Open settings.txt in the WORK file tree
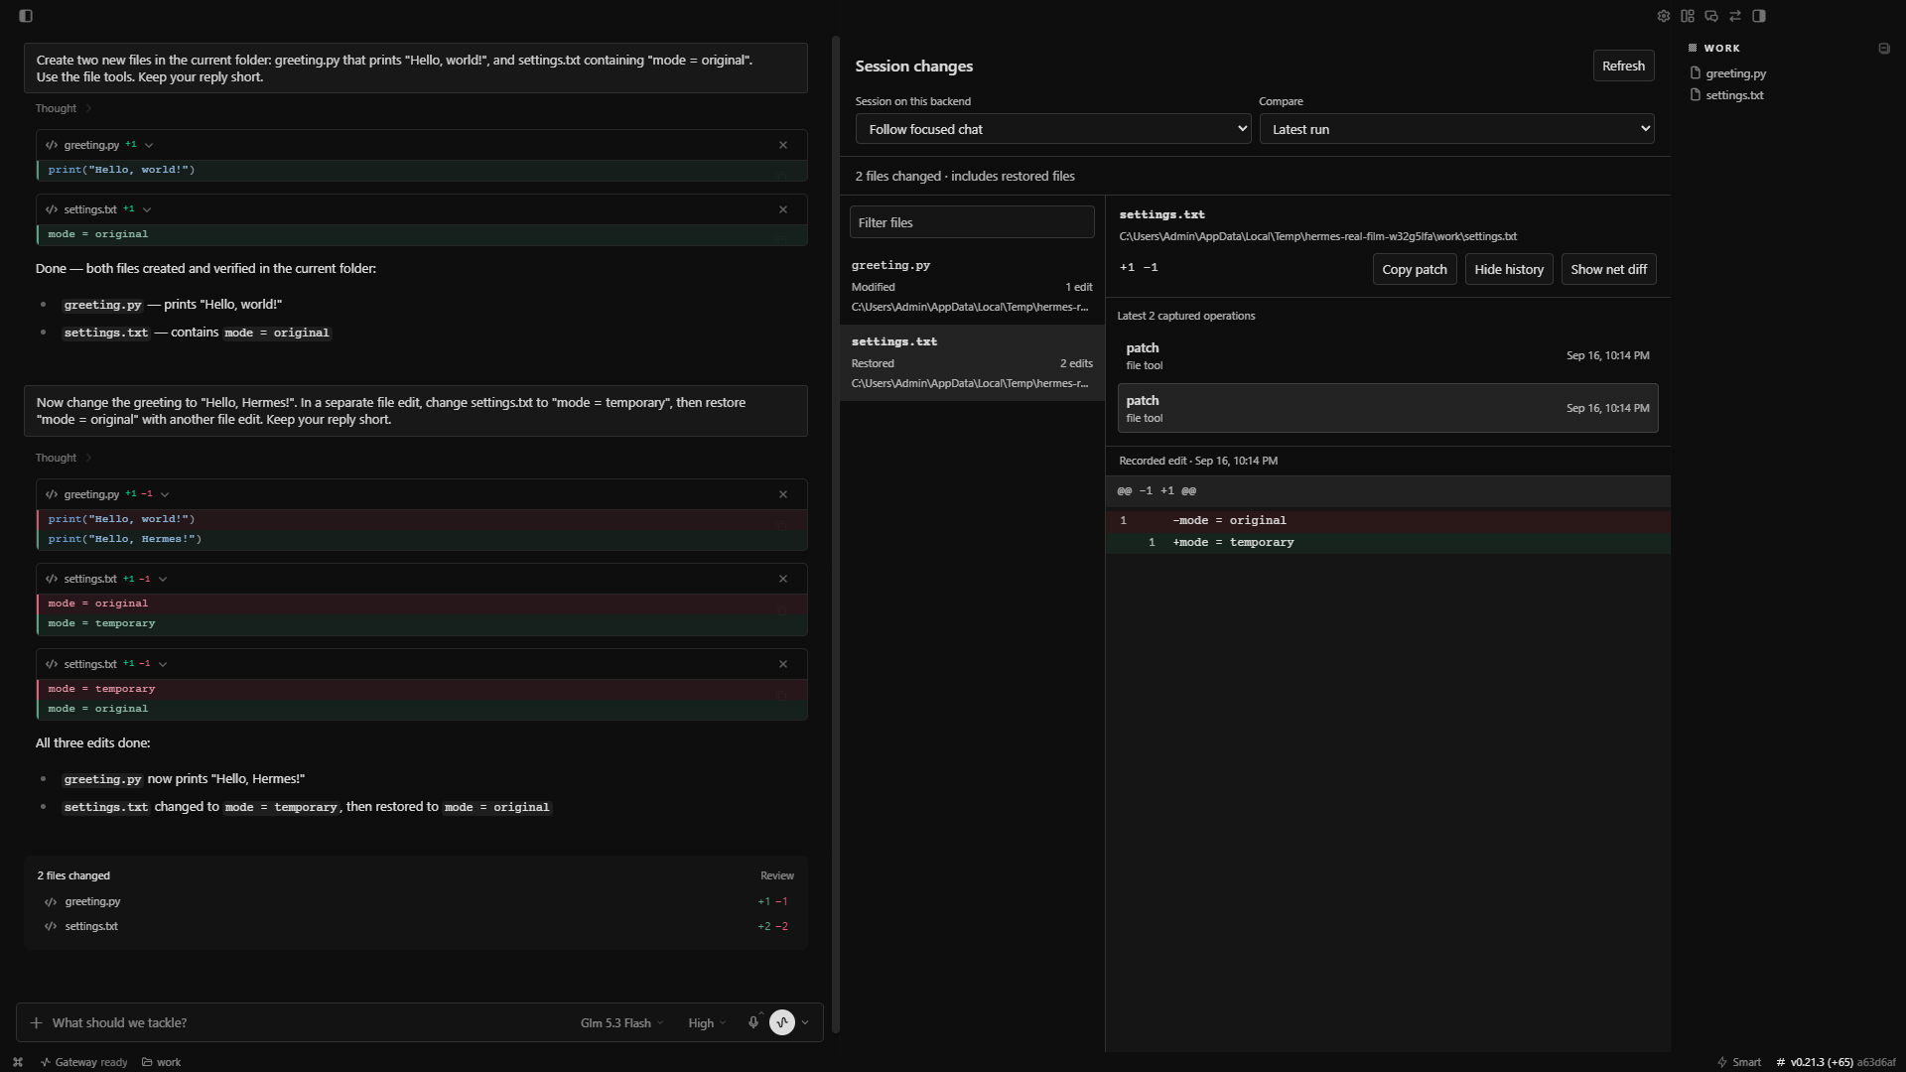 pyautogui.click(x=1727, y=95)
